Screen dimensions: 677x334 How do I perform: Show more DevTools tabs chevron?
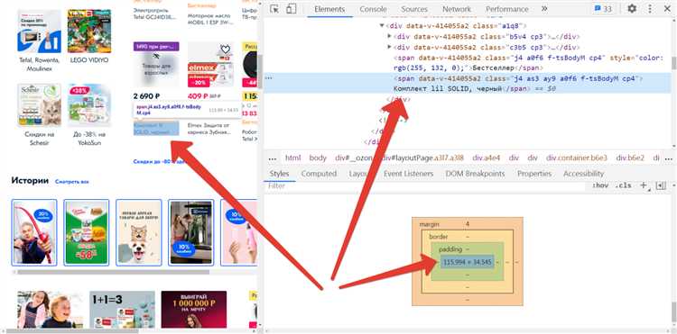pyautogui.click(x=544, y=9)
